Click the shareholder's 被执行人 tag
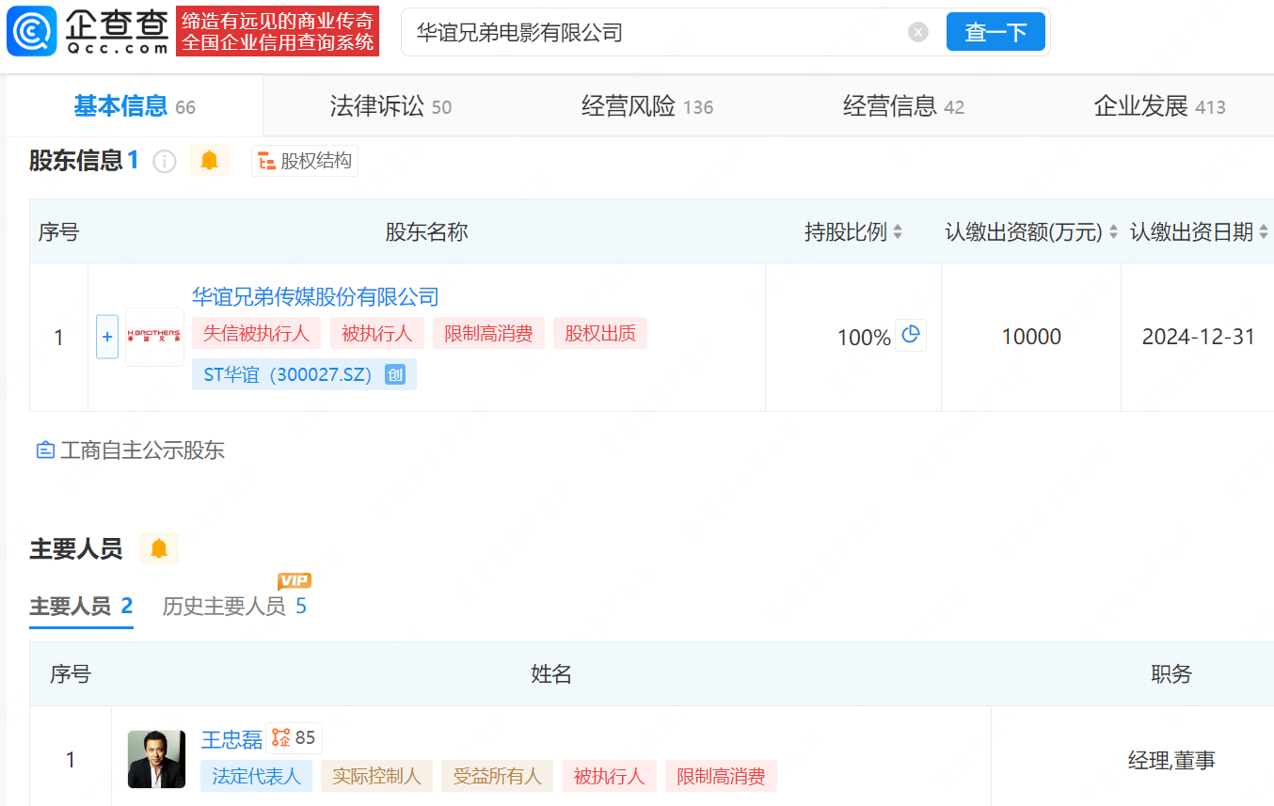The image size is (1274, 806). (376, 333)
